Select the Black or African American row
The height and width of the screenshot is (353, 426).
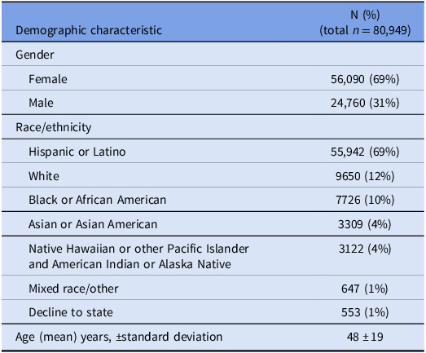coord(213,200)
